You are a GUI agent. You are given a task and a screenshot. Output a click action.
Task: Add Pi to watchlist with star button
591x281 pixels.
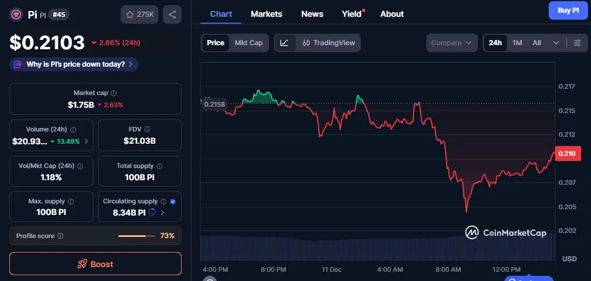139,14
